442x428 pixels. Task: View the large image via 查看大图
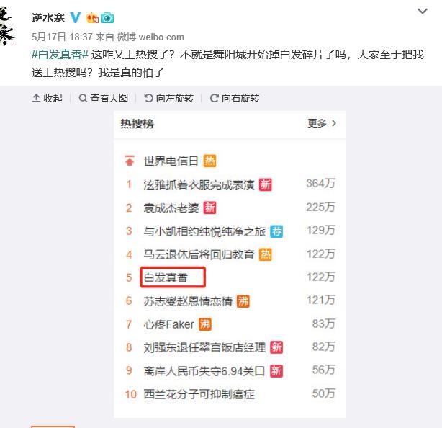tap(103, 98)
